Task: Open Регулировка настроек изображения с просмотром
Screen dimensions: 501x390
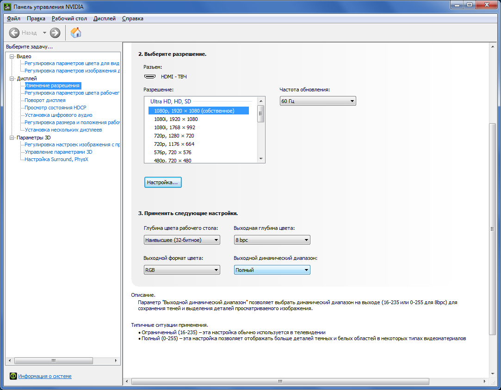Action: [x=72, y=144]
